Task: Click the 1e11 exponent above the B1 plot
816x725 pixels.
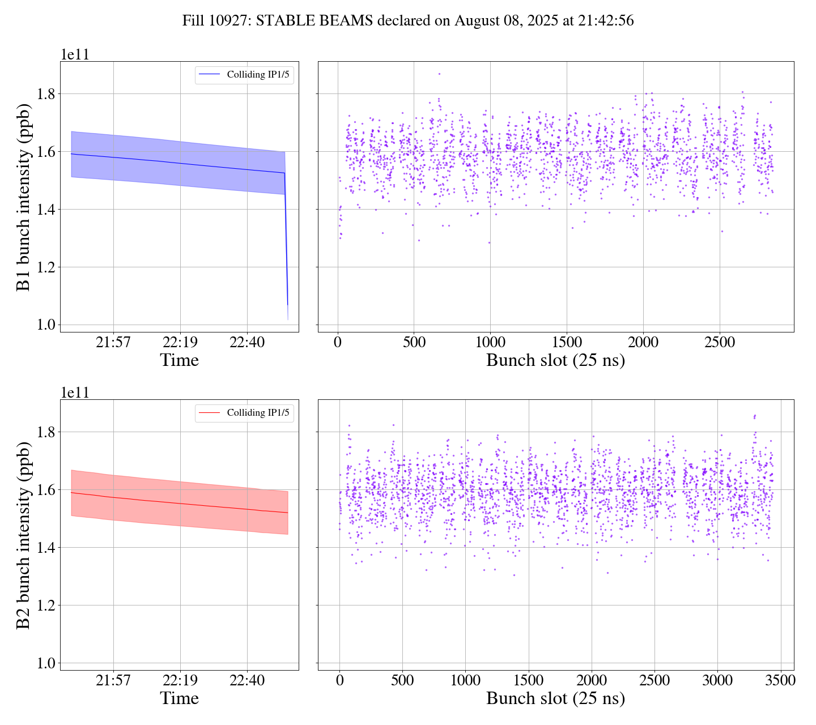Action: 75,54
